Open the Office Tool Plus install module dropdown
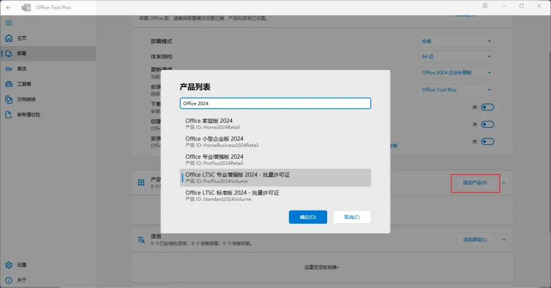This screenshot has width=551, height=288. (456, 90)
